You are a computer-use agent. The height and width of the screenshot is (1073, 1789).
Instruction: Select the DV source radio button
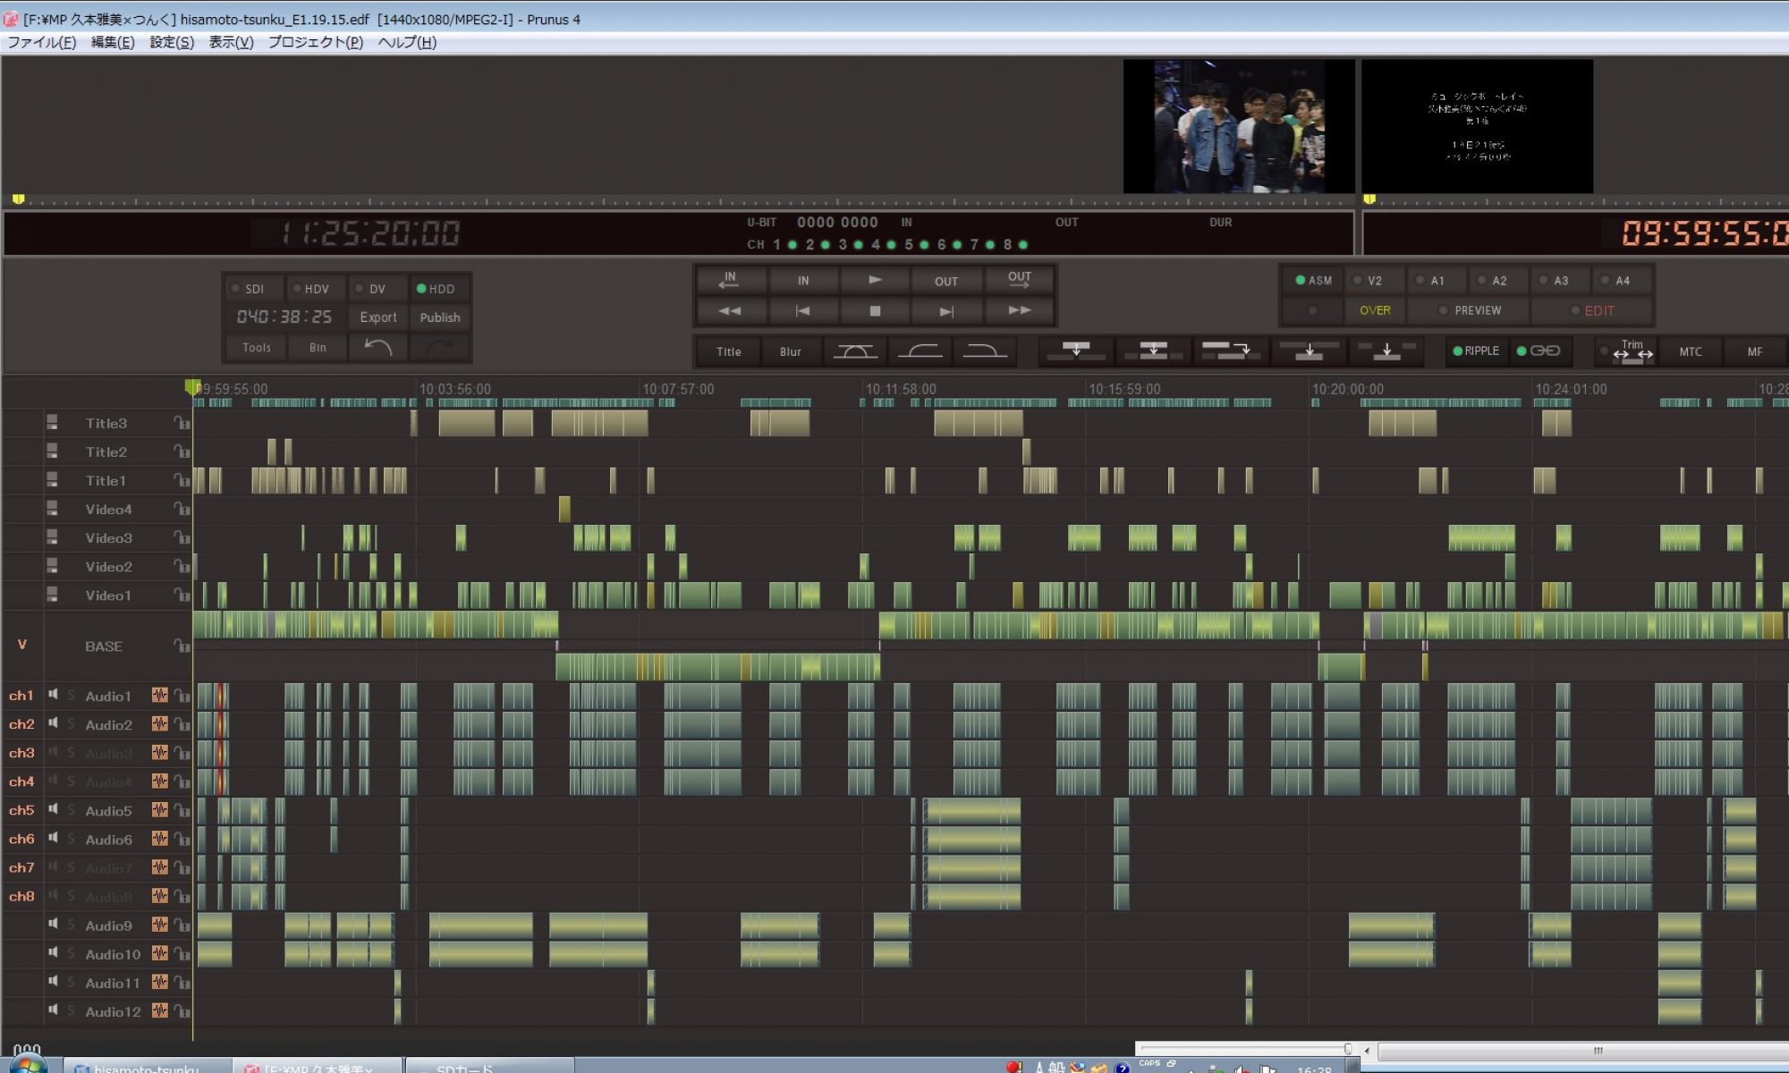[377, 289]
